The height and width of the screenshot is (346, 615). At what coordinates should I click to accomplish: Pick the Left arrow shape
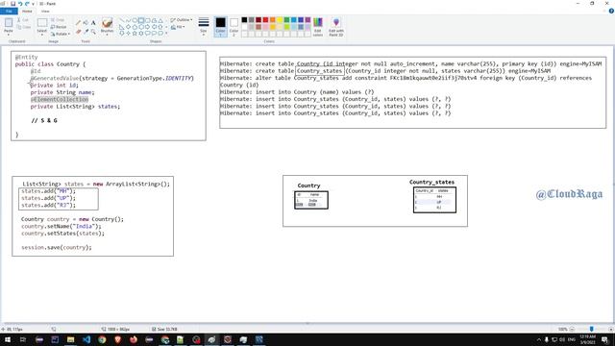154,27
